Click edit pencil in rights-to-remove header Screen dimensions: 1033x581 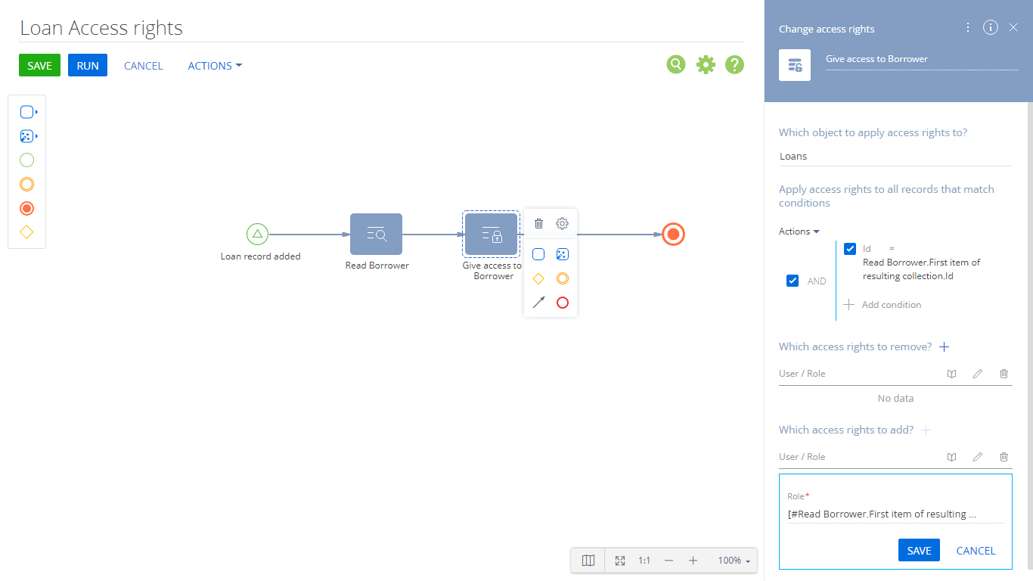tap(978, 374)
